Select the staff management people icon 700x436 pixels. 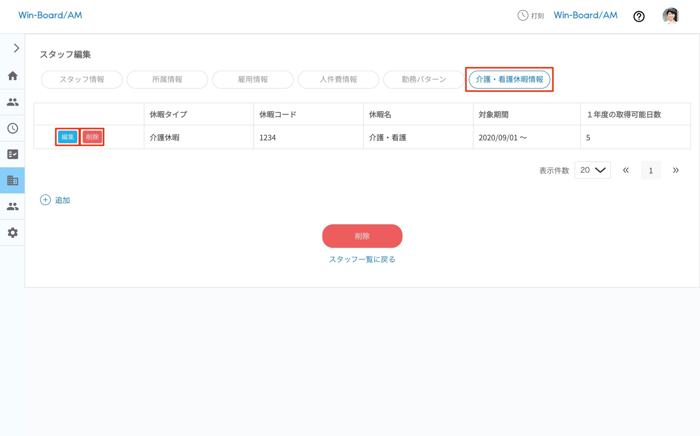click(12, 102)
